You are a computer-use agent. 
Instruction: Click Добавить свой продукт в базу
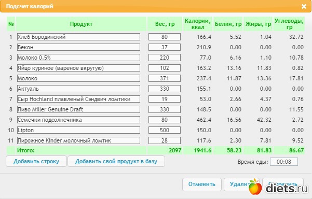tap(116, 161)
